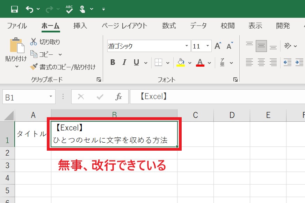The width and height of the screenshot is (305, 203).
Task: Open the 表示 tab
Action: point(255,26)
